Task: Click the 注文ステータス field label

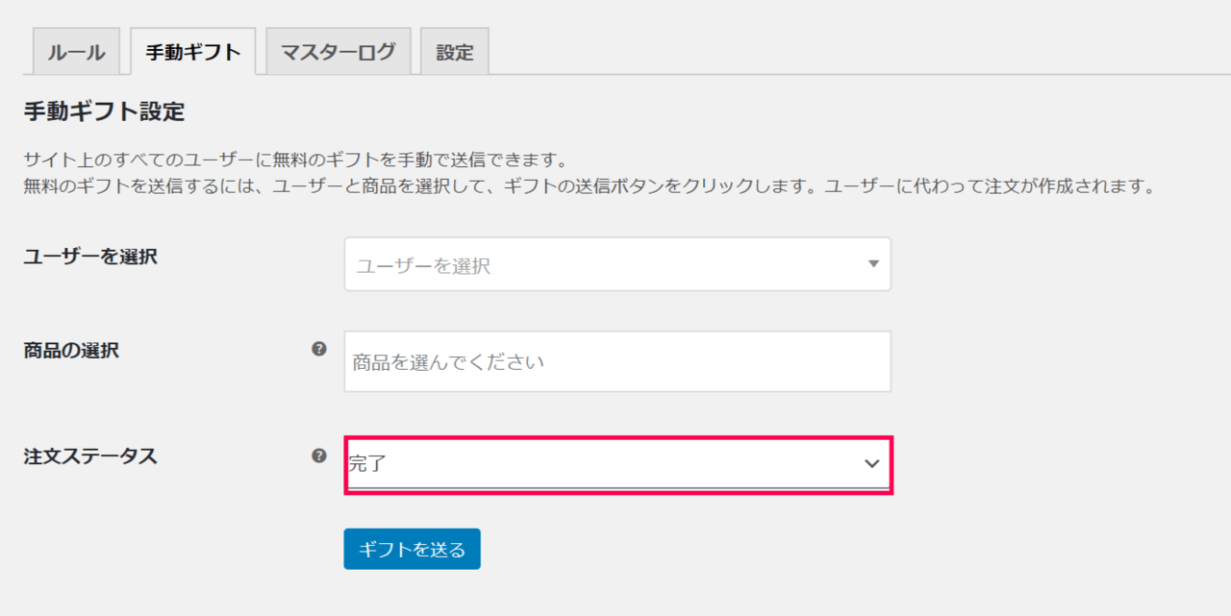Action: (x=90, y=456)
